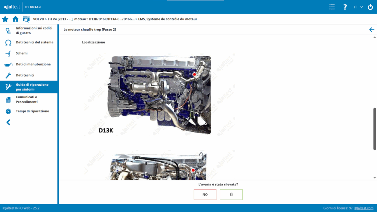Click the D13K engine image
The height and width of the screenshot is (212, 377).
159,95
